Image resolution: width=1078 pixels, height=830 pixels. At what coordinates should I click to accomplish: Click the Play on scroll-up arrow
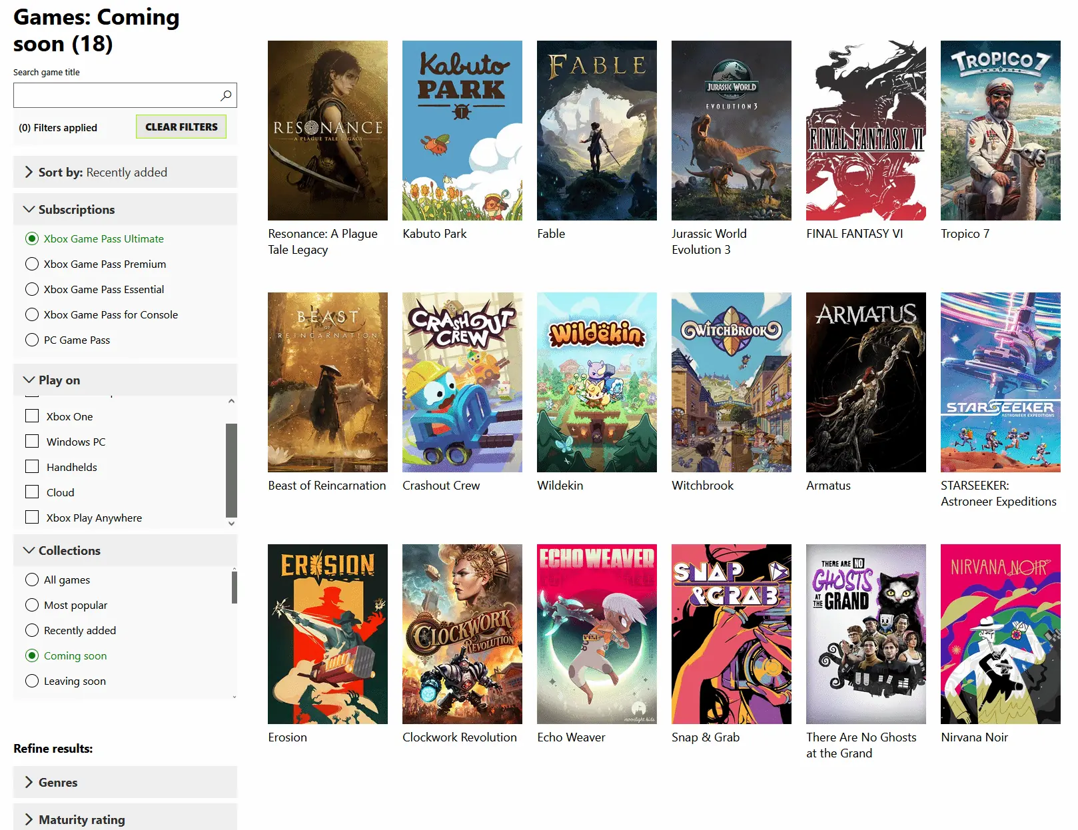(x=231, y=401)
